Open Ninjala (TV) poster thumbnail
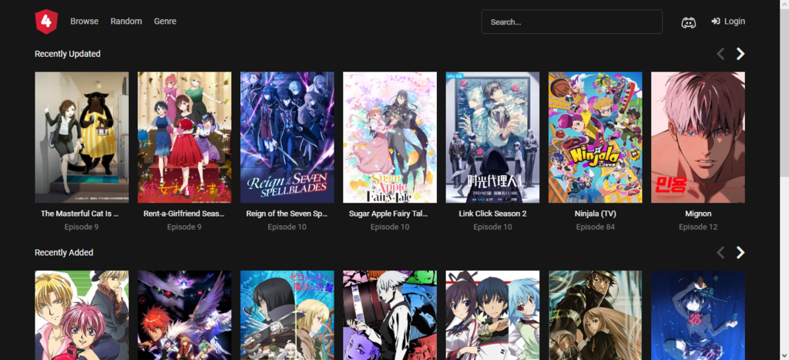789x360 pixels. 596,137
